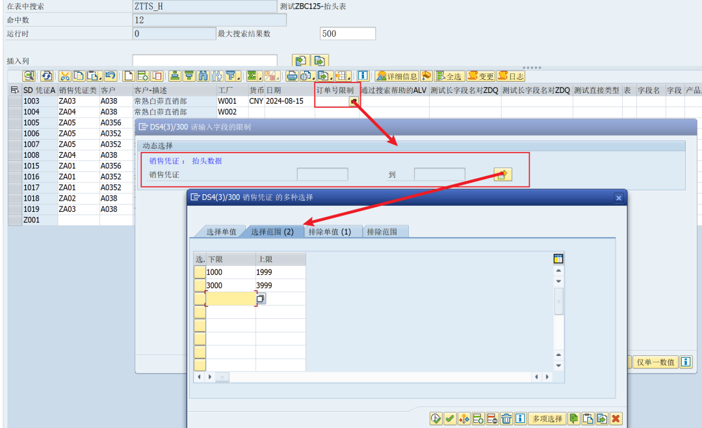Click the up arrow of dialog vertical scrollbar
This screenshot has width=702, height=428.
click(558, 271)
